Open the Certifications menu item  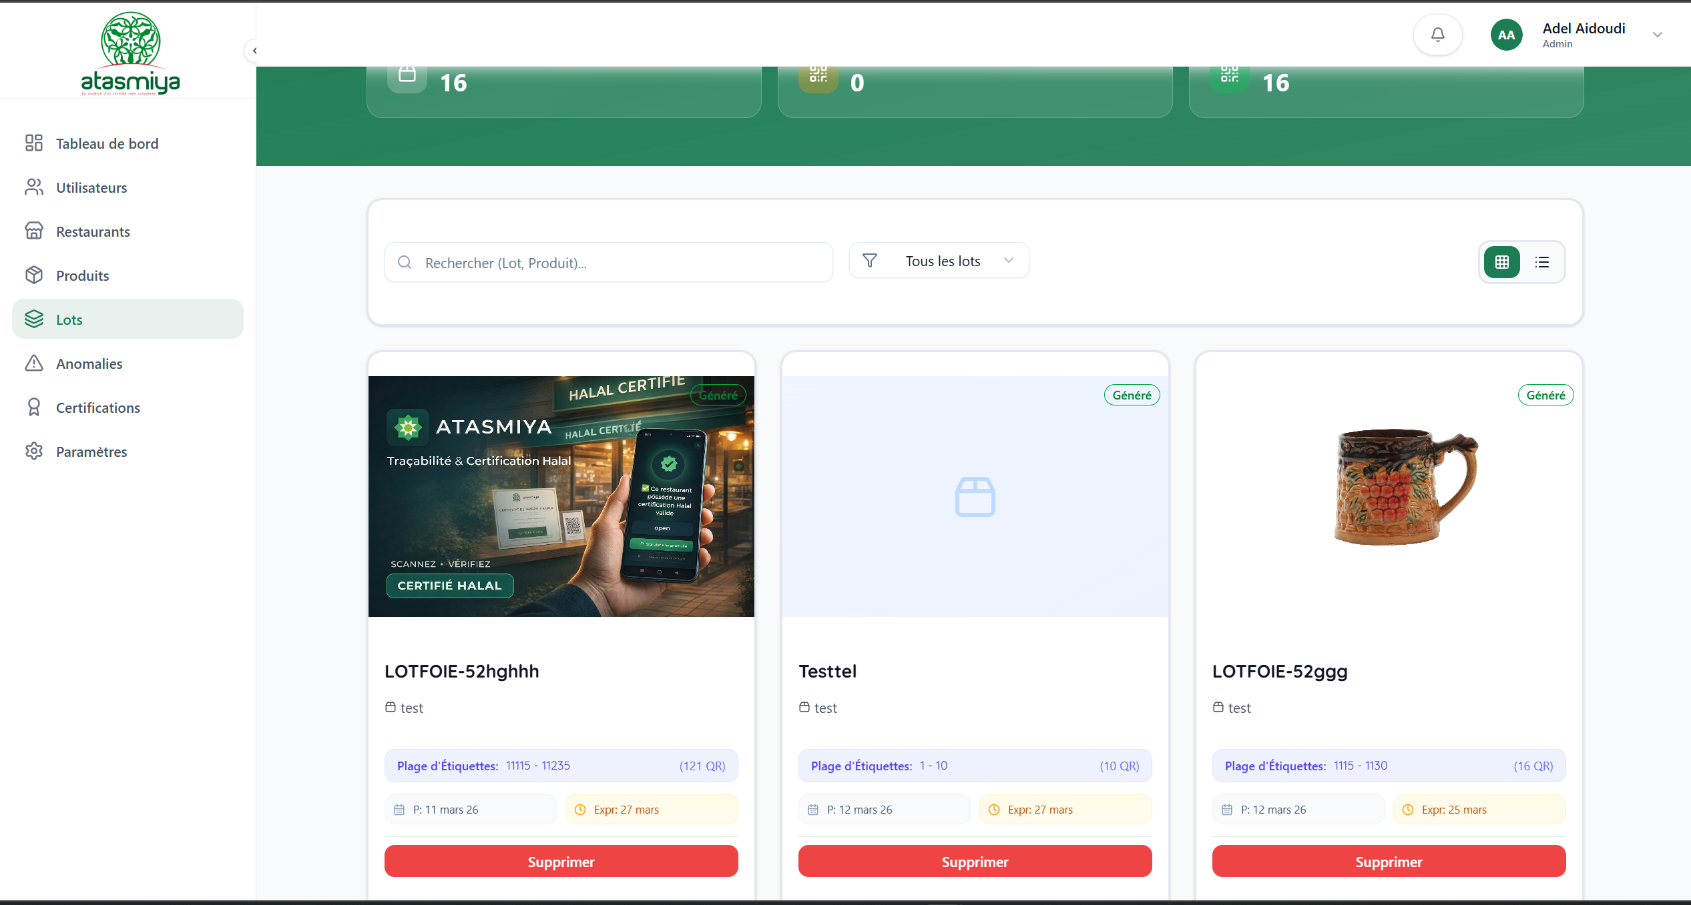97,407
